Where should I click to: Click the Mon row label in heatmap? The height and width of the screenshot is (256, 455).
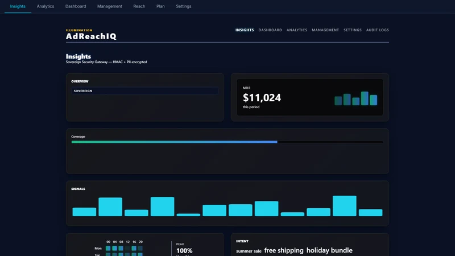[x=98, y=249]
